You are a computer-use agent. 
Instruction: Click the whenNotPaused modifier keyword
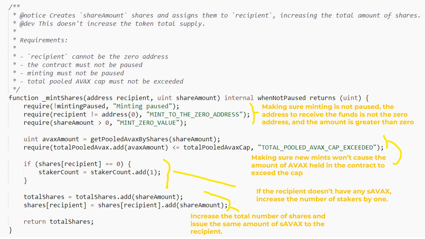281,98
